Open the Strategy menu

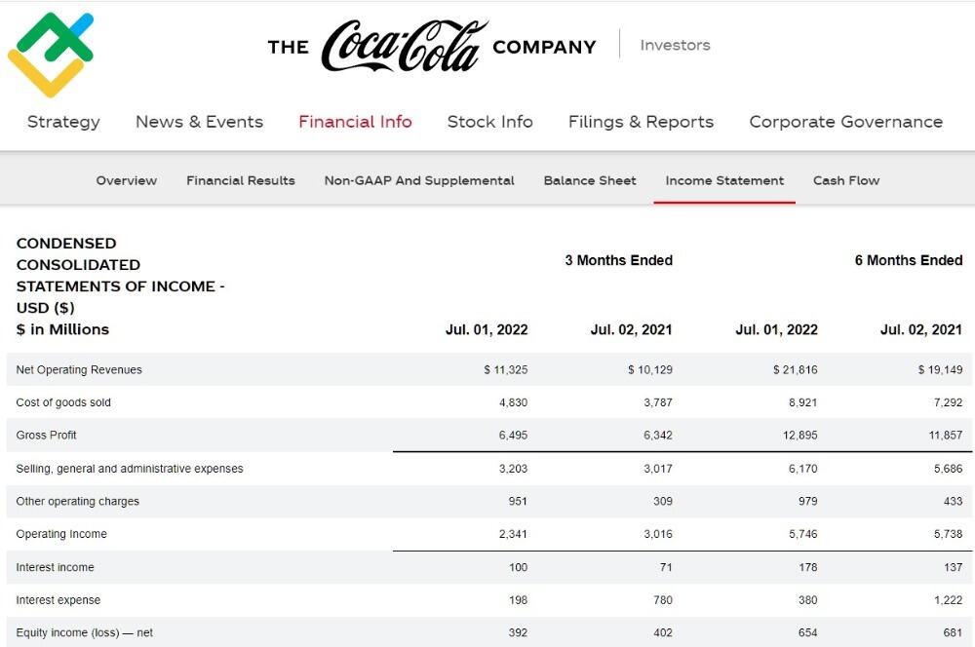click(63, 122)
